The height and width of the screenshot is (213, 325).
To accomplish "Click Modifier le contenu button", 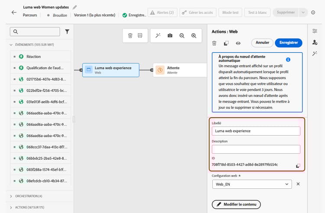I will click(236, 204).
